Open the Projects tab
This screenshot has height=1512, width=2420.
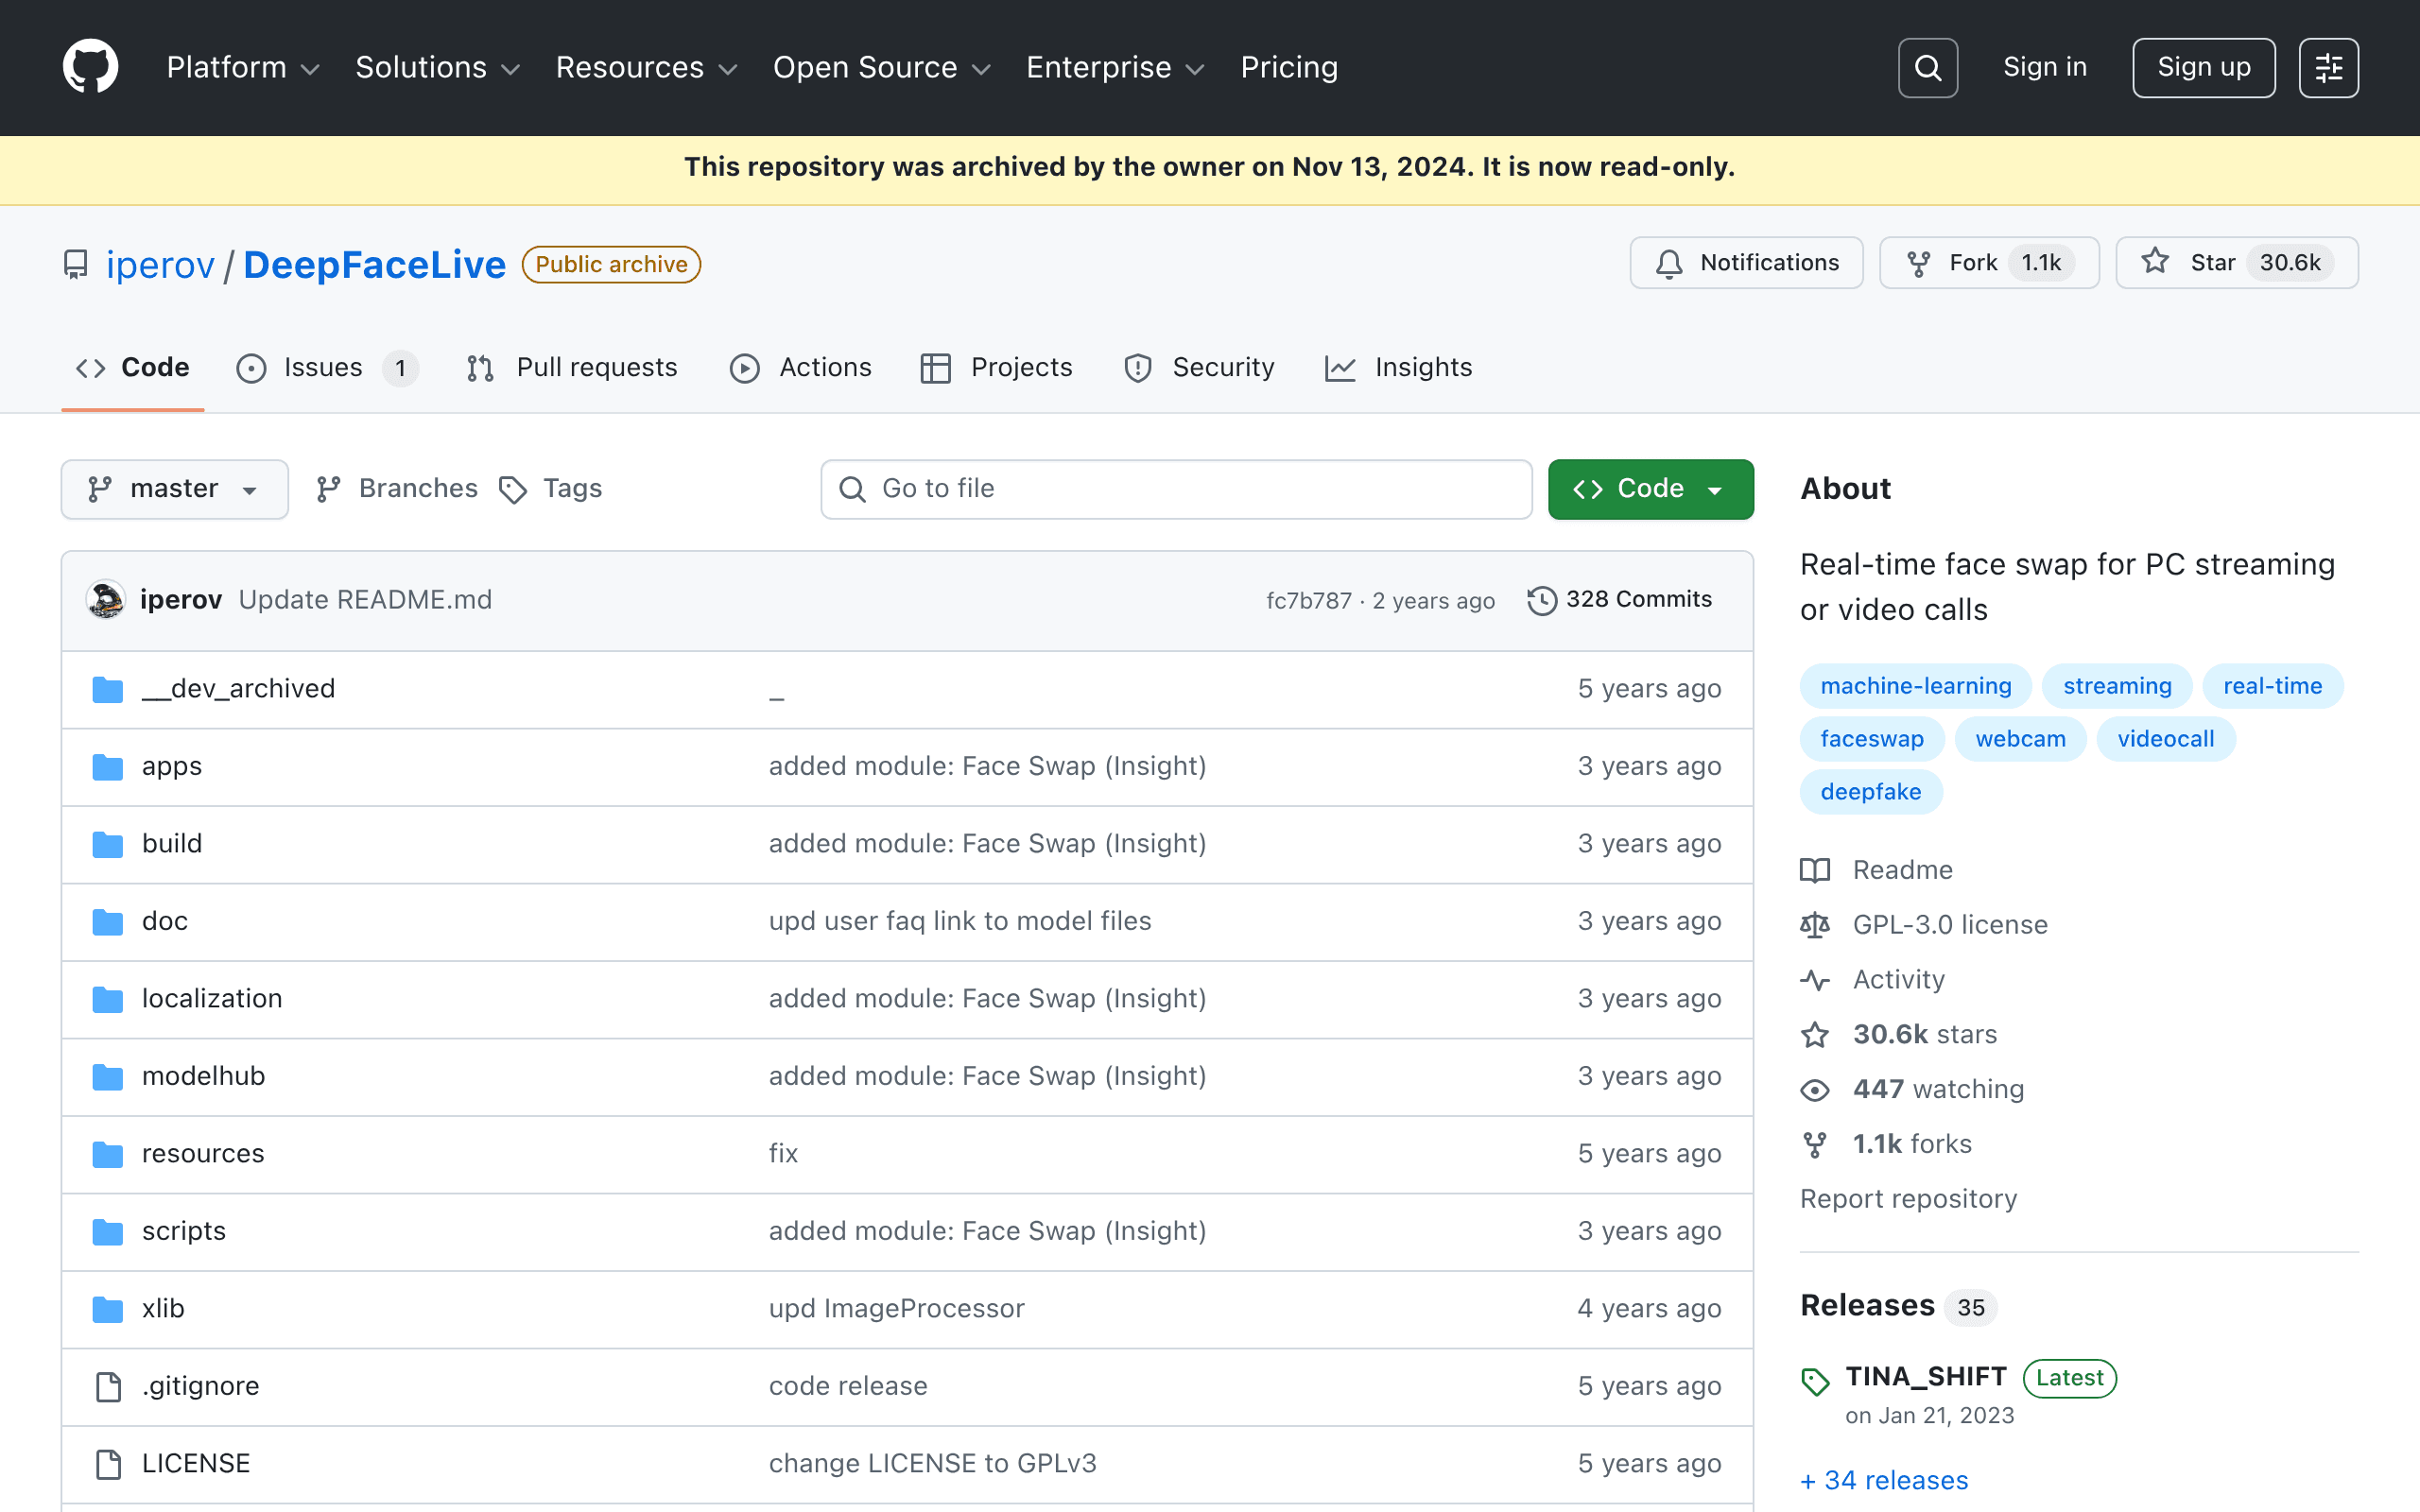[x=996, y=368]
